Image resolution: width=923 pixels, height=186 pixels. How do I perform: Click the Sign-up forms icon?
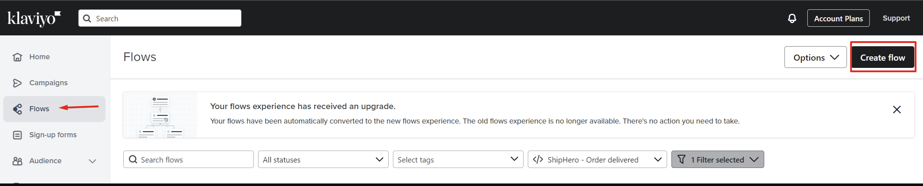click(17, 135)
